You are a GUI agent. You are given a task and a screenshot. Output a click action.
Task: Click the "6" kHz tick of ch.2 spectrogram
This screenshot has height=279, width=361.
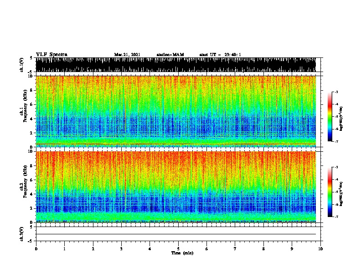tap(32, 180)
